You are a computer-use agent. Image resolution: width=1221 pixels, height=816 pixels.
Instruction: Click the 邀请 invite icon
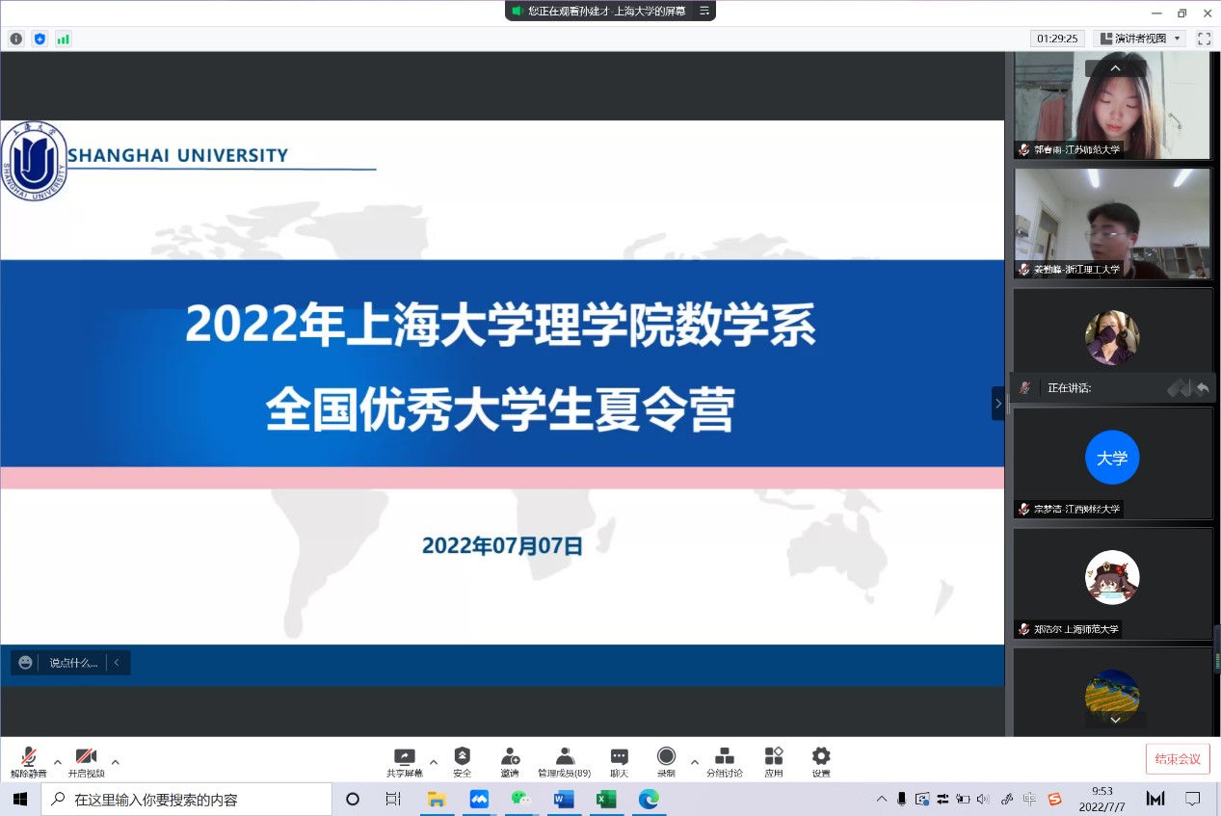click(510, 757)
